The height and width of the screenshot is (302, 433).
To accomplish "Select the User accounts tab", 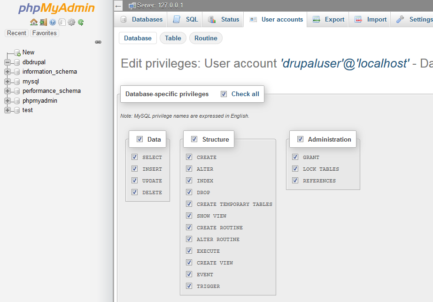I will click(x=275, y=20).
